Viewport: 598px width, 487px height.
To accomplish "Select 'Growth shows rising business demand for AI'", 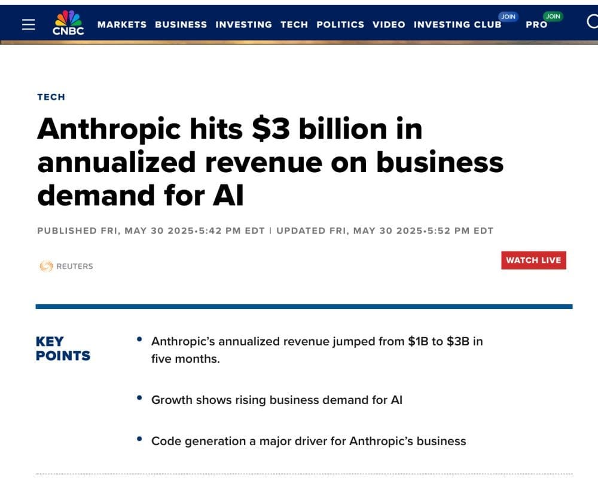I will 276,400.
